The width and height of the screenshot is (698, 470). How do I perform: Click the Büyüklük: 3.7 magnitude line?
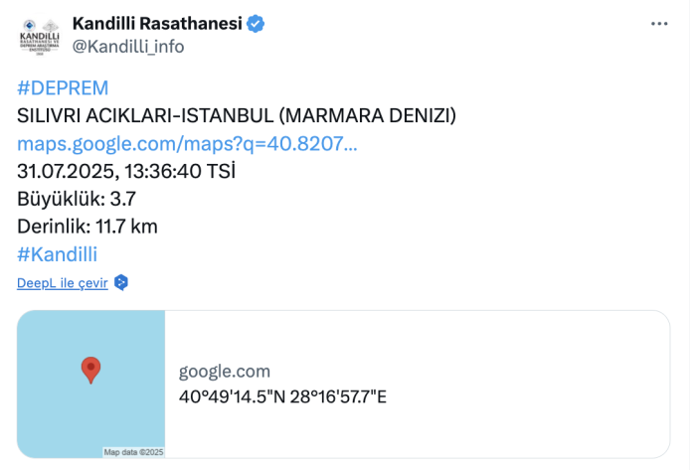click(x=77, y=198)
